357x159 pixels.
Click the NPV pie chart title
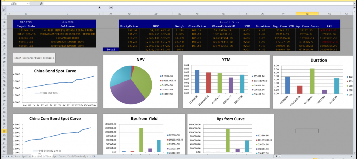point(140,60)
